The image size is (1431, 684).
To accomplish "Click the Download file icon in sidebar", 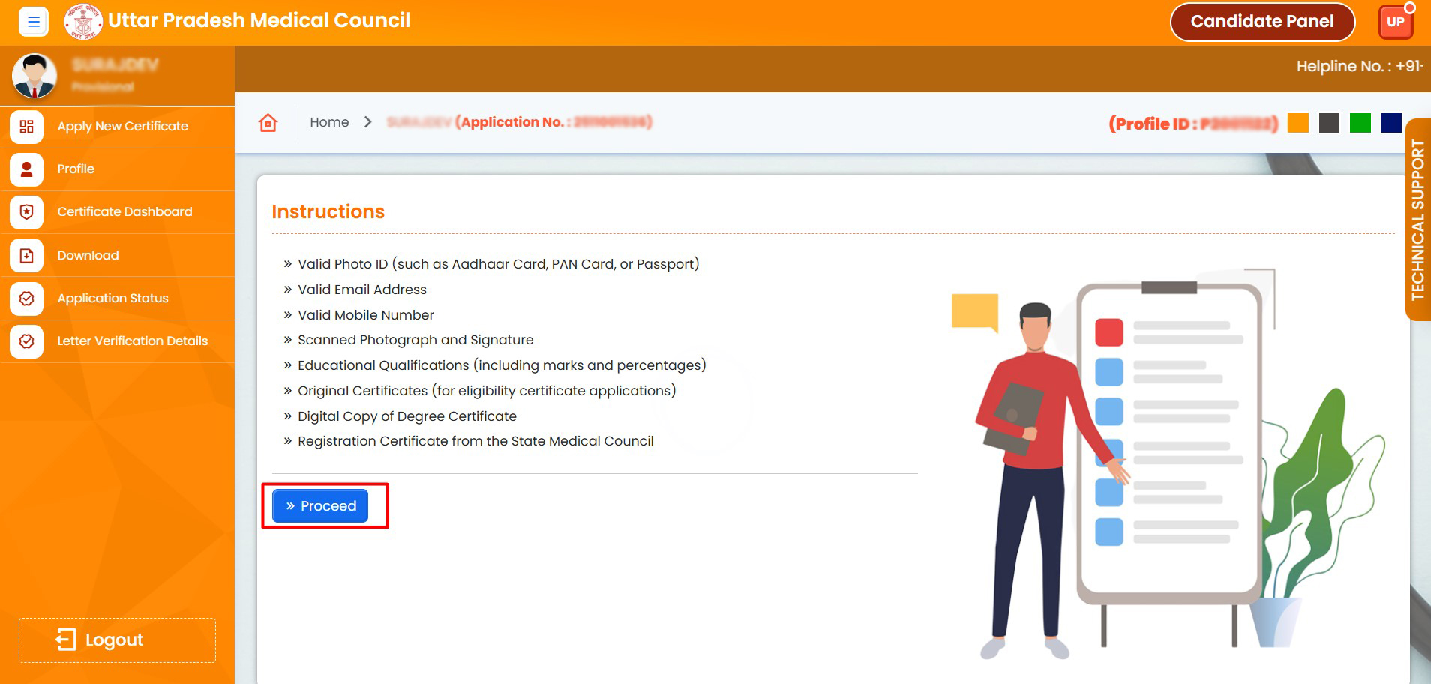I will [x=26, y=256].
